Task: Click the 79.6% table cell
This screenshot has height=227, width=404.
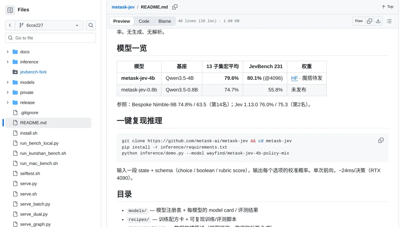Action: pyautogui.click(x=223, y=78)
